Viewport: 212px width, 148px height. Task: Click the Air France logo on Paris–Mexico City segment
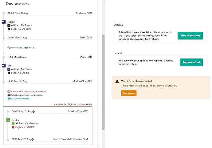click(4, 66)
